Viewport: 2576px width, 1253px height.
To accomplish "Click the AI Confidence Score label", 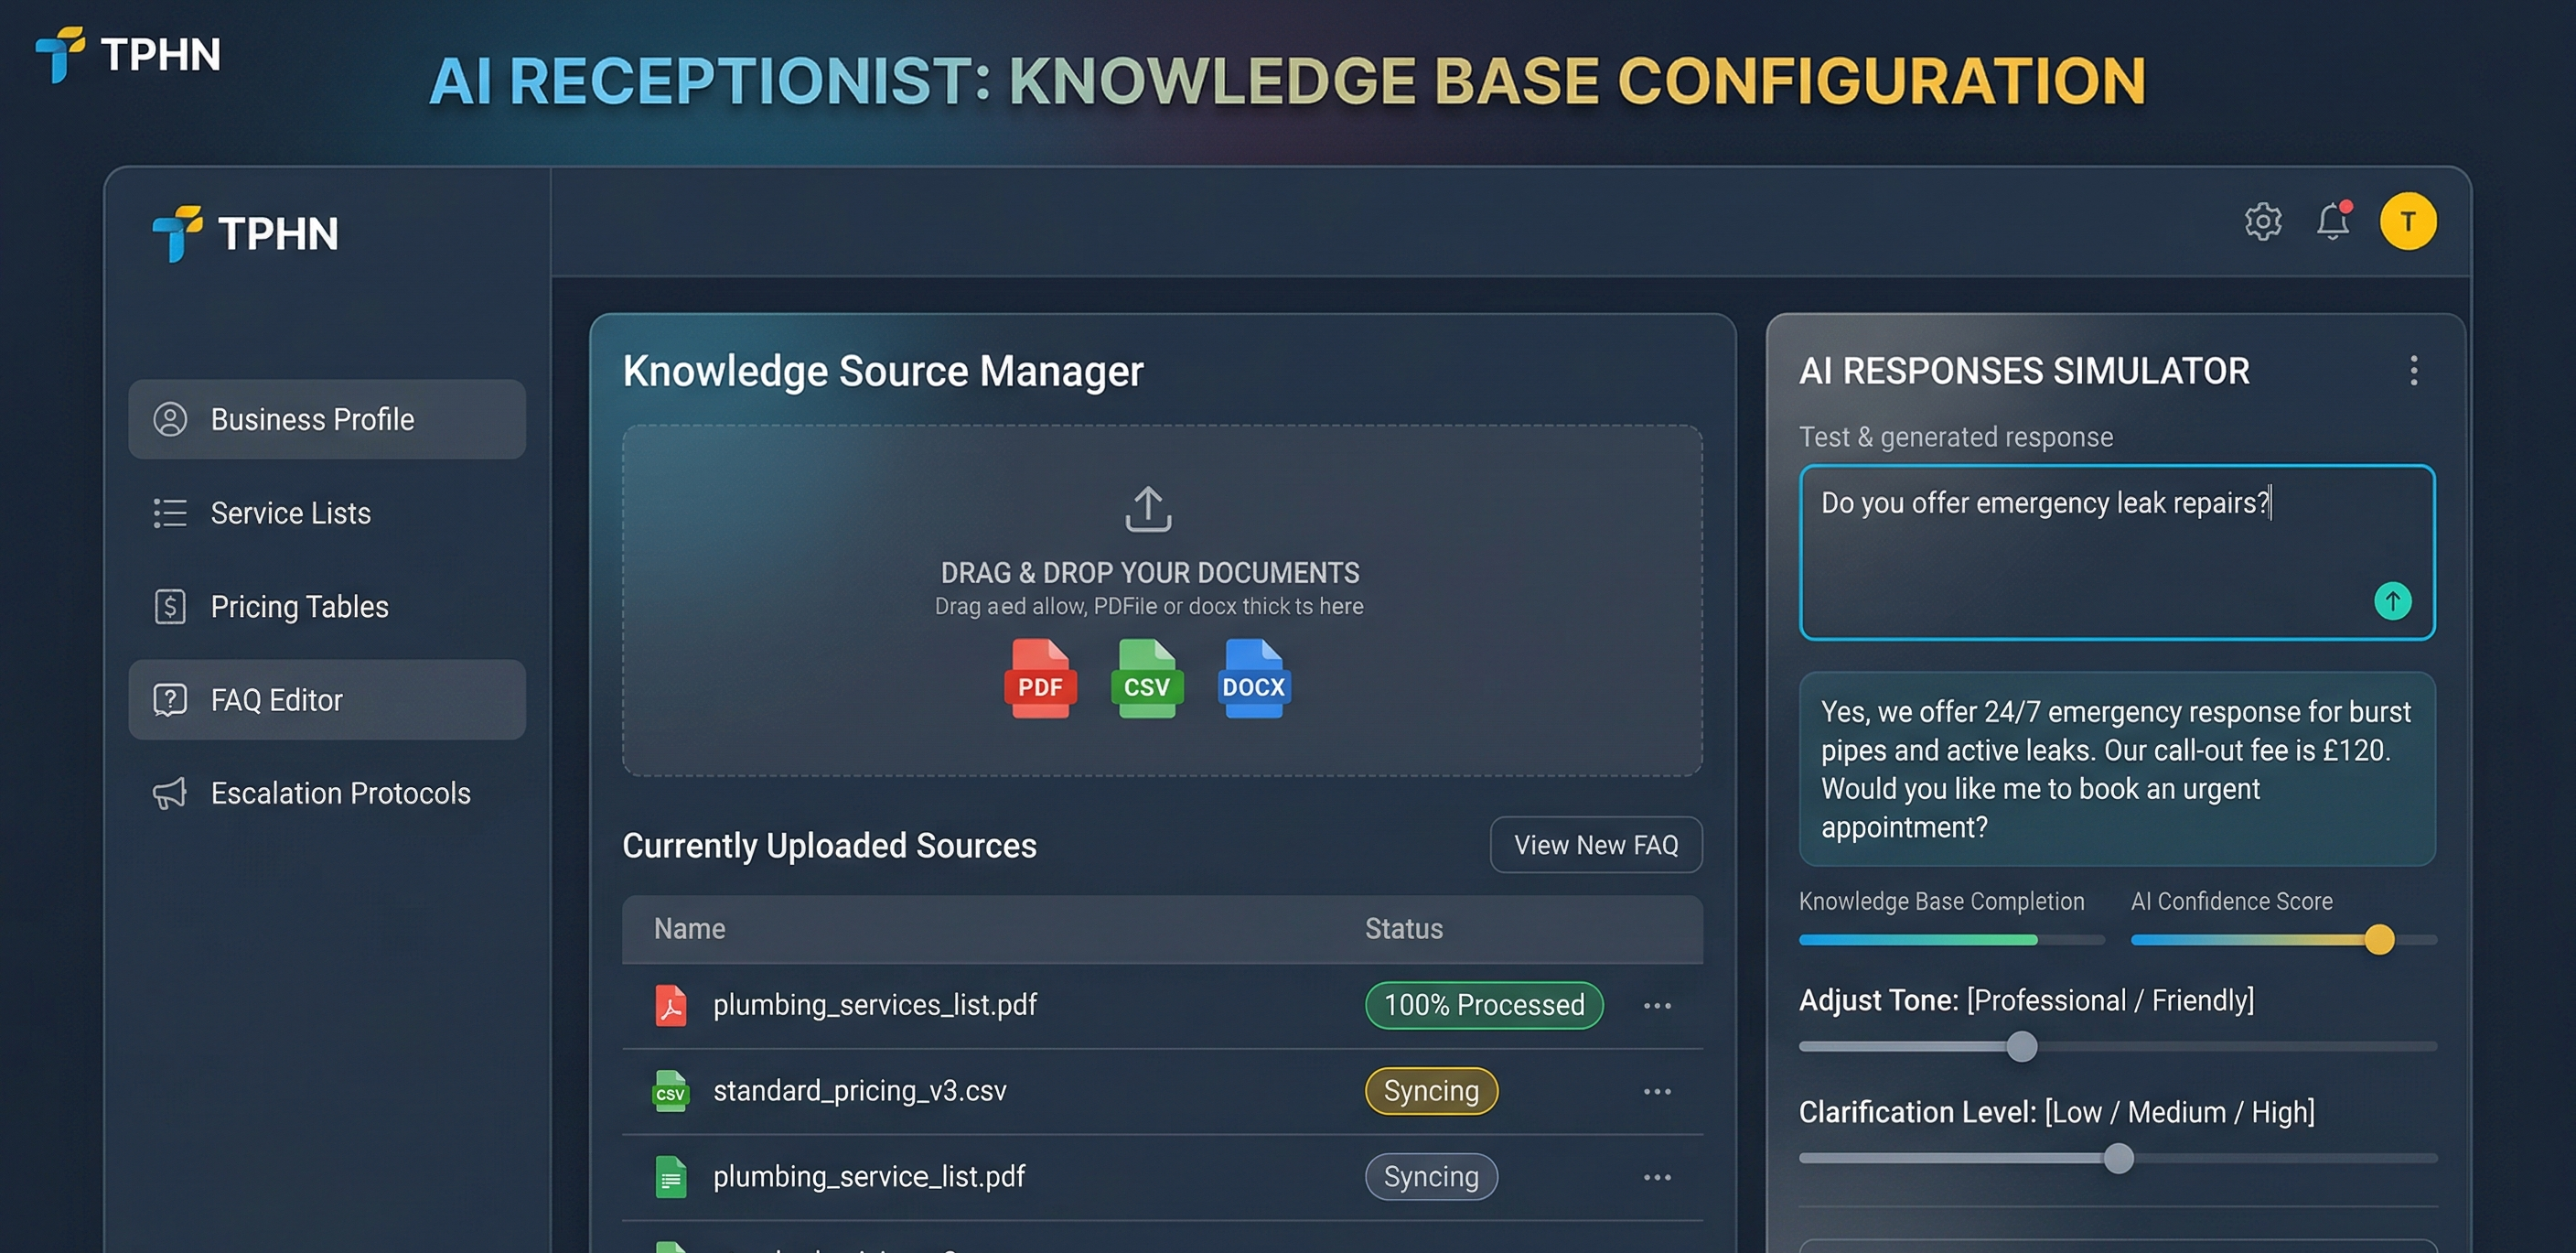I will click(x=2231, y=902).
